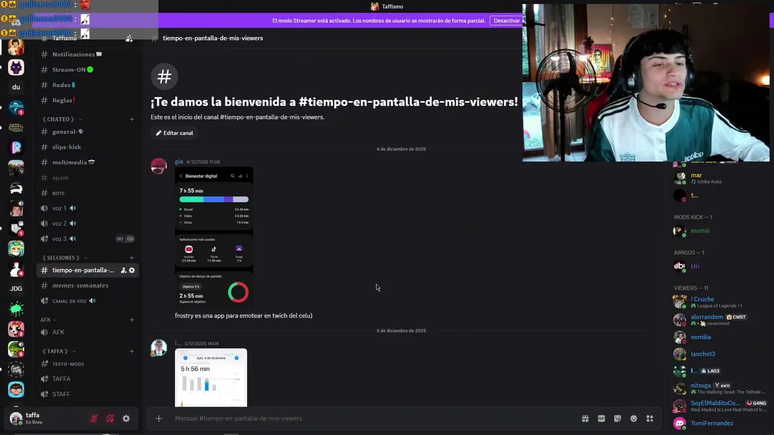Viewport: 774px width, 435px height.
Task: Open the purple cat server icon
Action: (16, 66)
